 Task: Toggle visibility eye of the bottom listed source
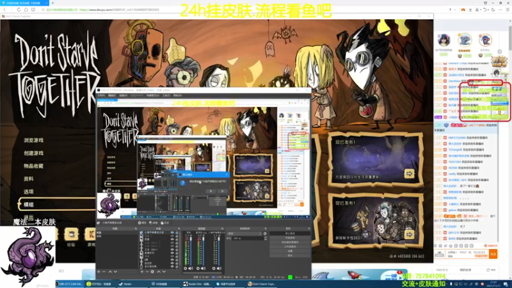pos(172,266)
